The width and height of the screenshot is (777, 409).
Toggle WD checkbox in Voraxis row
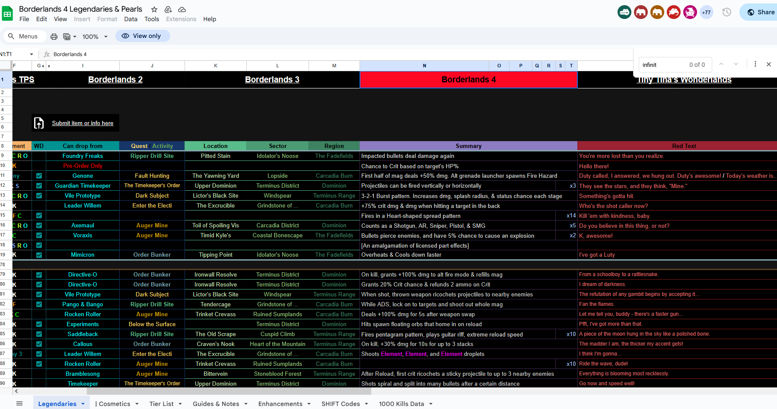pos(39,235)
